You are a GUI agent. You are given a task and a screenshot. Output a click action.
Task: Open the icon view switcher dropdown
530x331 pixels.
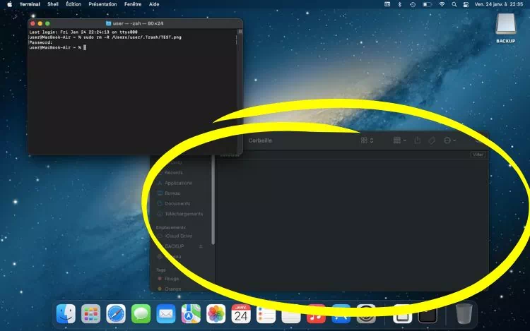367,140
